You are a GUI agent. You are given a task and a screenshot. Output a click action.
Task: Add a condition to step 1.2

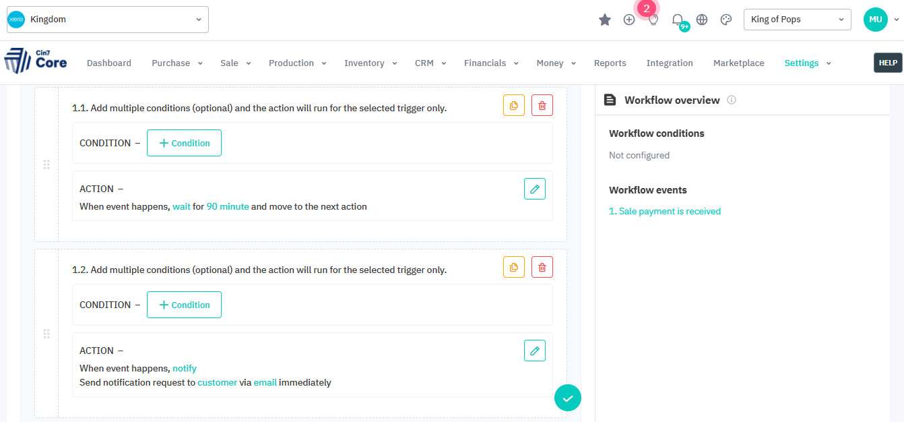pos(184,305)
